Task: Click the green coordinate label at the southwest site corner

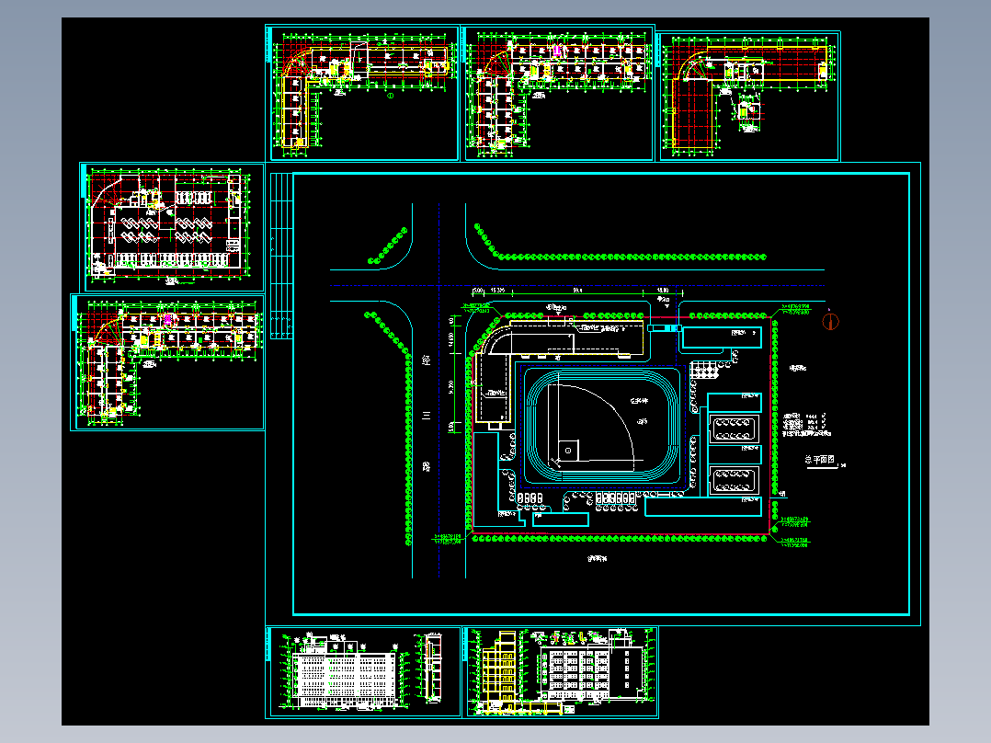Action: (448, 538)
